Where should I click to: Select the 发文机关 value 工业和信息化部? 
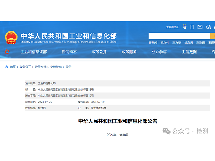click(47, 83)
